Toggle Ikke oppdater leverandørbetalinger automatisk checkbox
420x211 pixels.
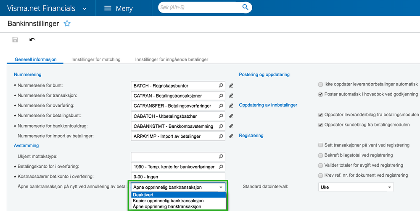coord(320,84)
